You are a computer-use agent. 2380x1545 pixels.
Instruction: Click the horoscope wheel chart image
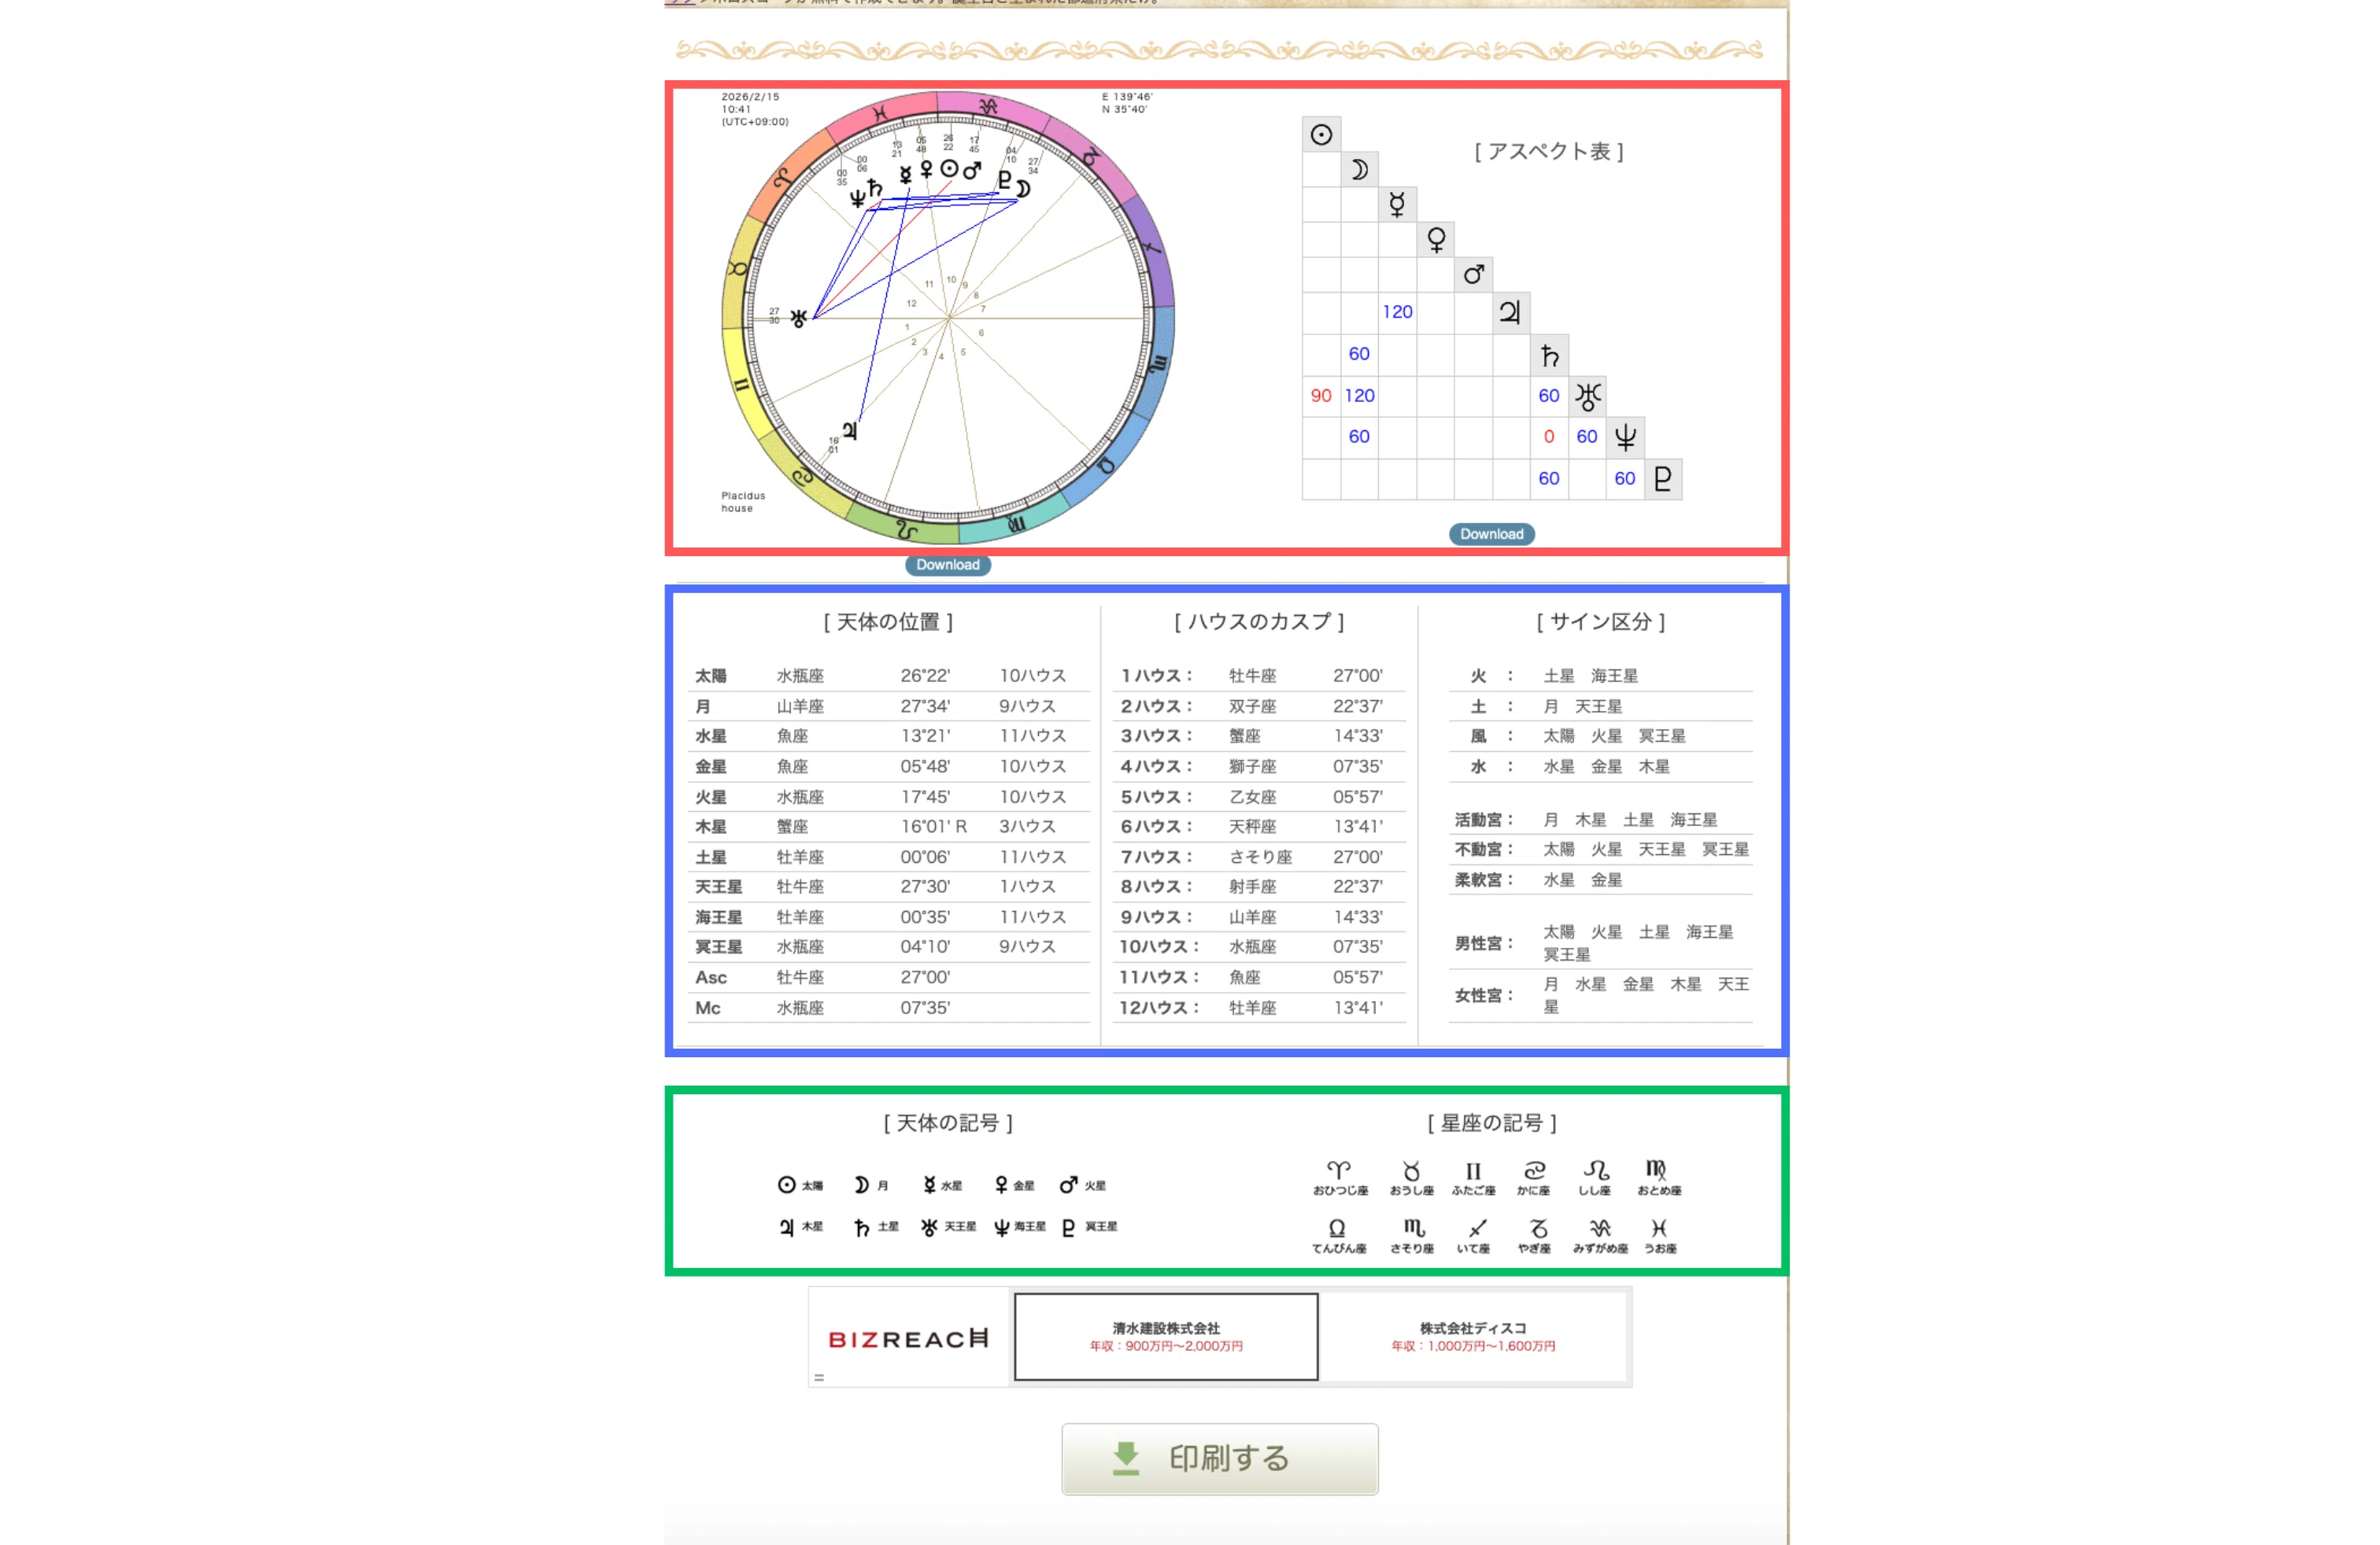[948, 318]
